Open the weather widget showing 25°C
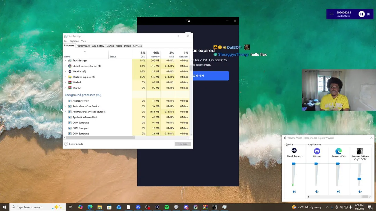This screenshot has height=211, width=376. (x=307, y=207)
